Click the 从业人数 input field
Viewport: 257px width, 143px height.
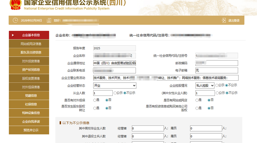coord(103,93)
